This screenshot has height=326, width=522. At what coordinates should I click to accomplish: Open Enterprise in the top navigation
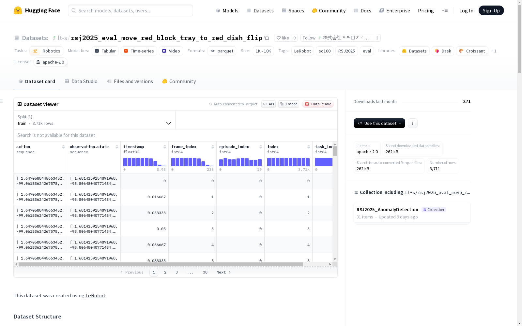tap(395, 10)
